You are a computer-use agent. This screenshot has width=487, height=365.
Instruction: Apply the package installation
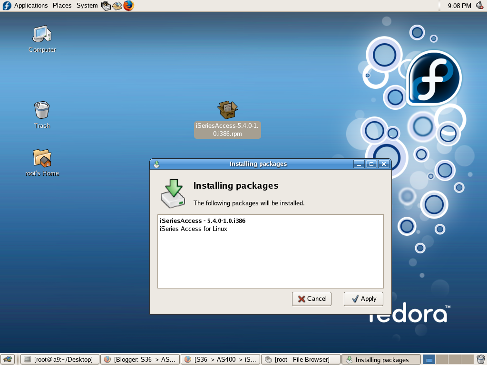click(363, 299)
